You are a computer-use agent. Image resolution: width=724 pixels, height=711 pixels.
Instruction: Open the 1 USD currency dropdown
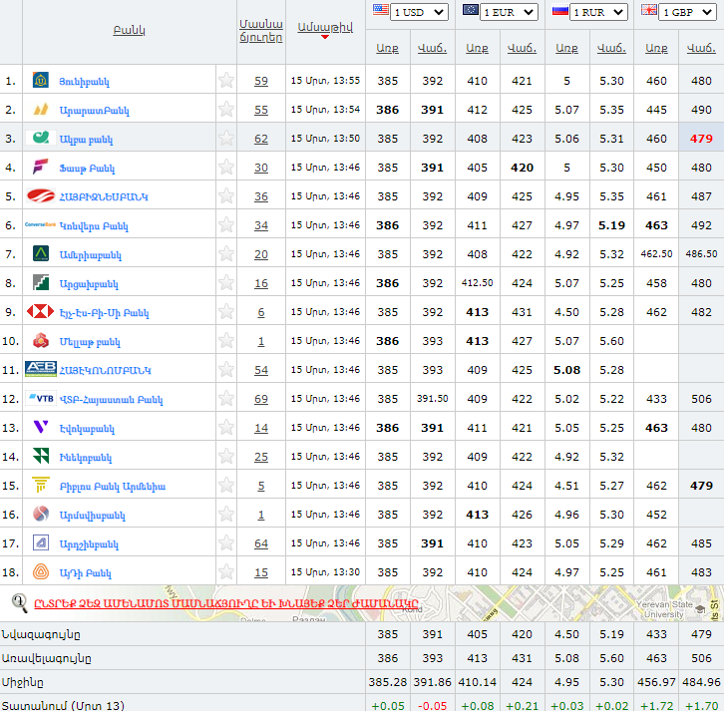pyautogui.click(x=419, y=12)
